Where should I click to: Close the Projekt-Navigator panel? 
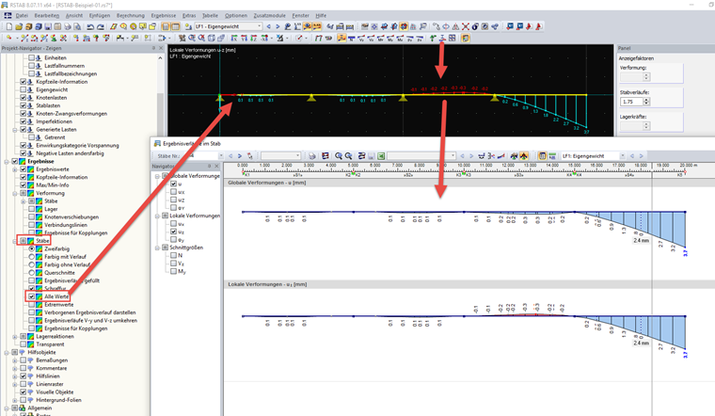161,48
